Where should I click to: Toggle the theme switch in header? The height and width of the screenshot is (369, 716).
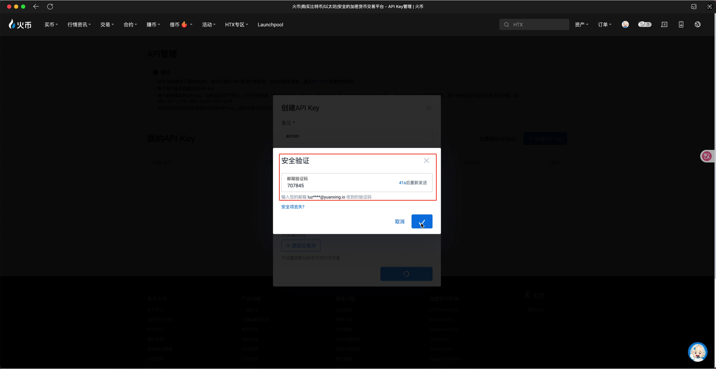click(645, 24)
